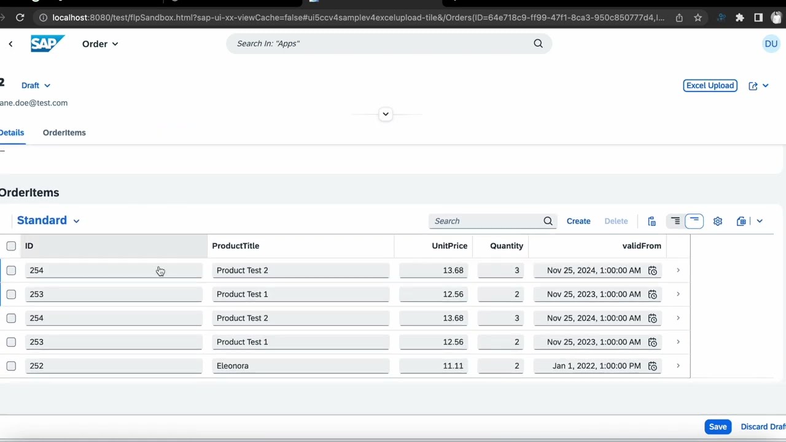This screenshot has width=786, height=442.
Task: Switch to the OrderItems tab
Action: (64, 133)
